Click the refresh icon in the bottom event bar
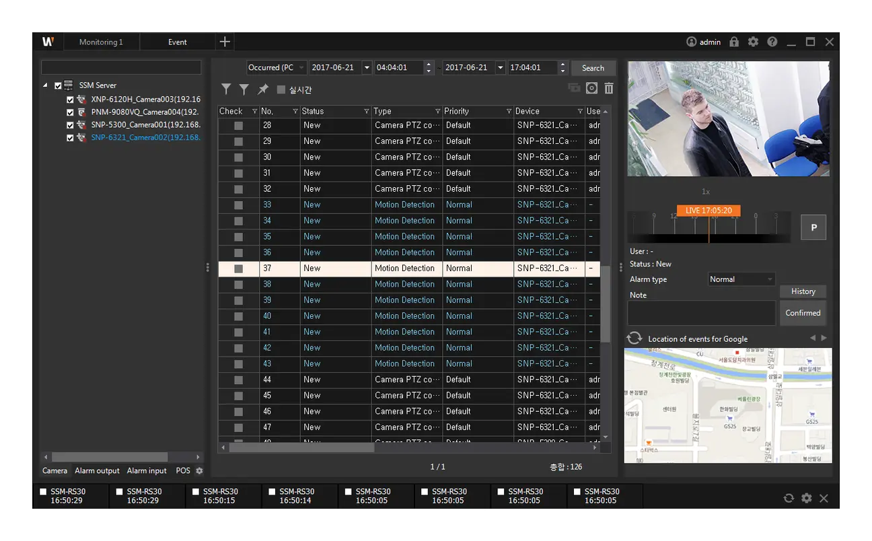 [789, 498]
